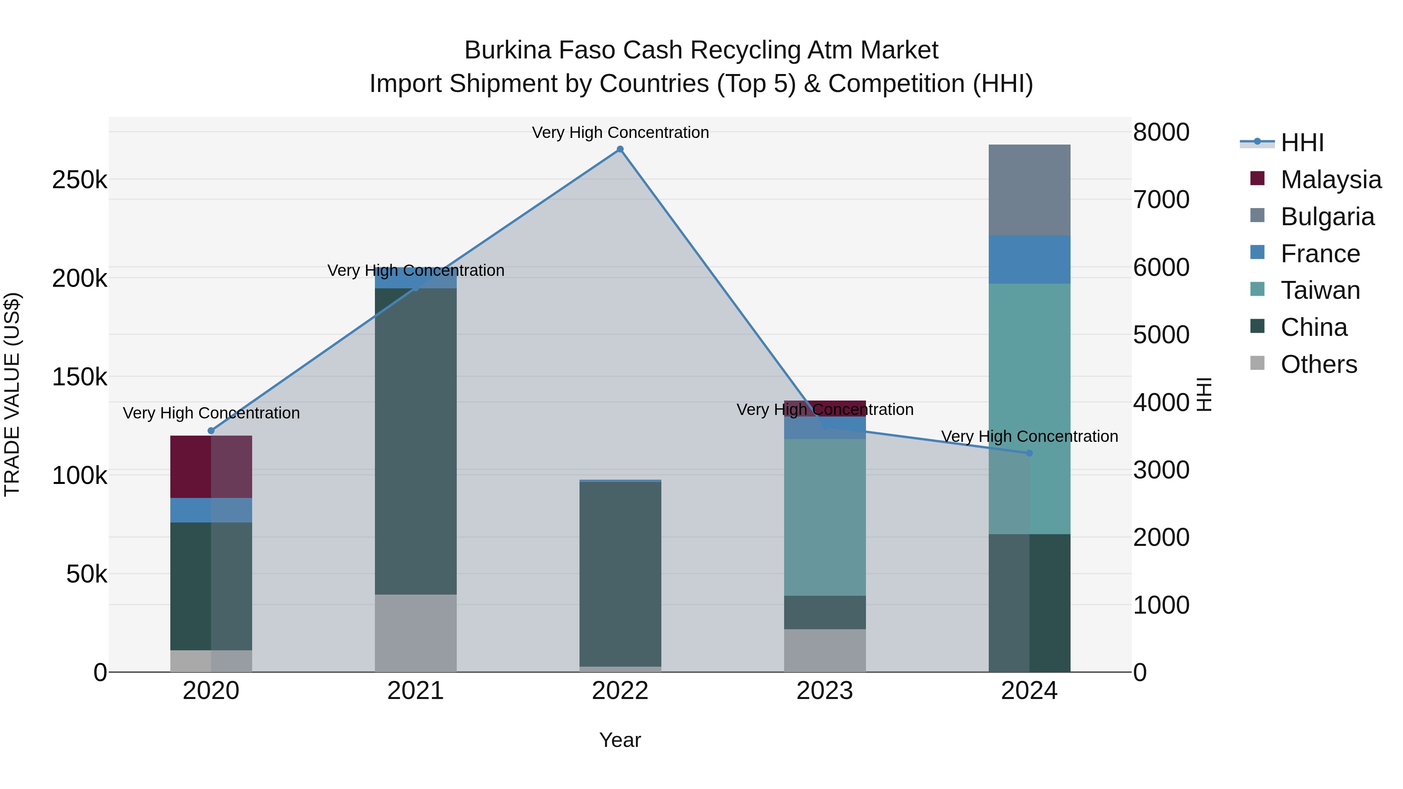Click the Year axis title

pyautogui.click(x=620, y=741)
